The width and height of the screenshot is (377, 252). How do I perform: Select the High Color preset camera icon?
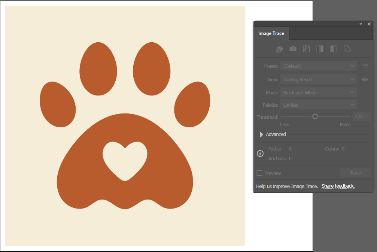click(x=292, y=49)
